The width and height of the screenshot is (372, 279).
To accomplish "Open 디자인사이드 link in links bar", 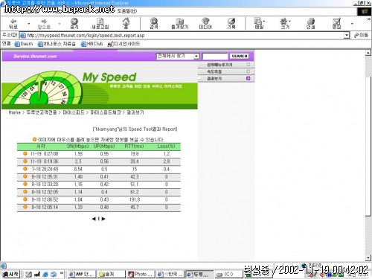I will (x=124, y=44).
